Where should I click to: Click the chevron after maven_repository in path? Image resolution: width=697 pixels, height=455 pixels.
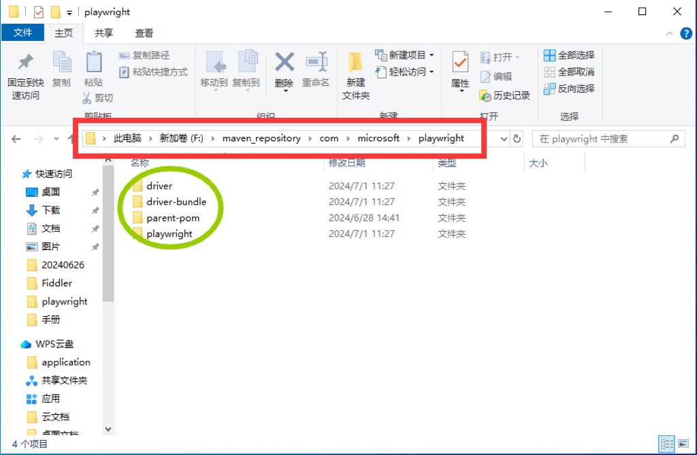(310, 138)
